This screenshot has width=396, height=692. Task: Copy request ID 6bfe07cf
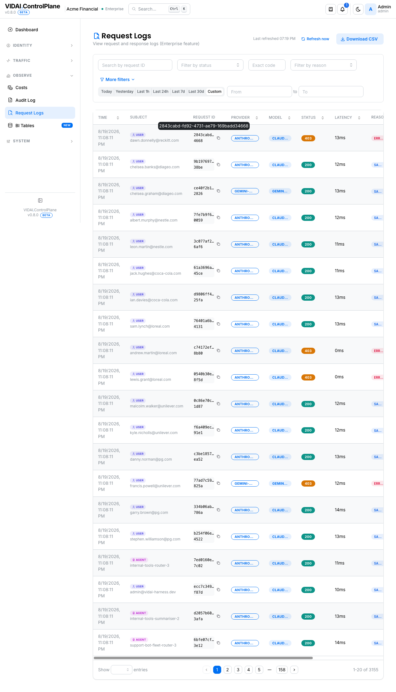click(x=218, y=643)
